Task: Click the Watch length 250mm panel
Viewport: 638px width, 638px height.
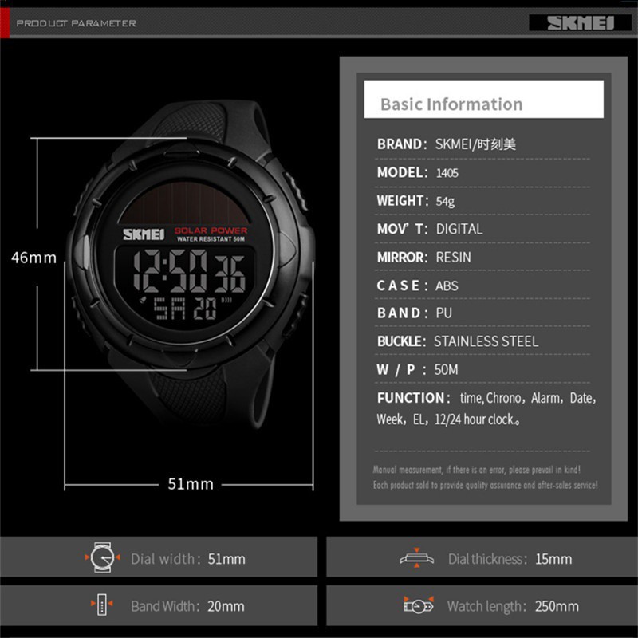Action: 481,605
